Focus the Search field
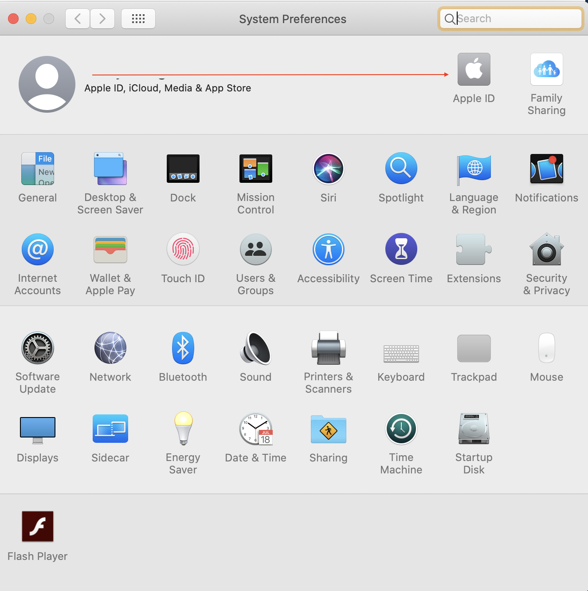This screenshot has width=588, height=591. 510,19
